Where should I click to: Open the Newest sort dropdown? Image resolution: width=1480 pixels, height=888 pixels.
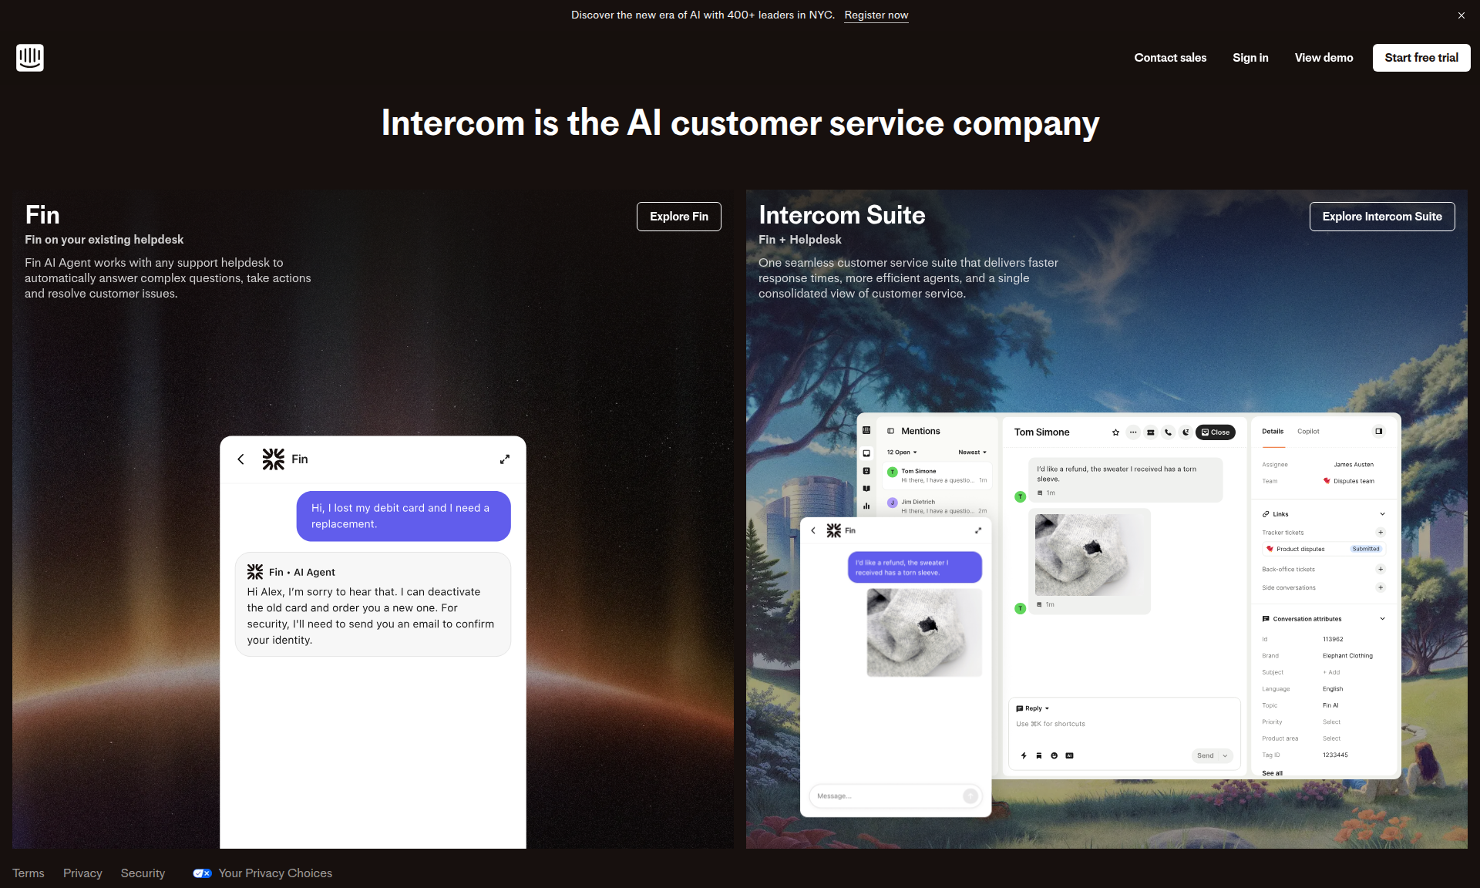(972, 452)
